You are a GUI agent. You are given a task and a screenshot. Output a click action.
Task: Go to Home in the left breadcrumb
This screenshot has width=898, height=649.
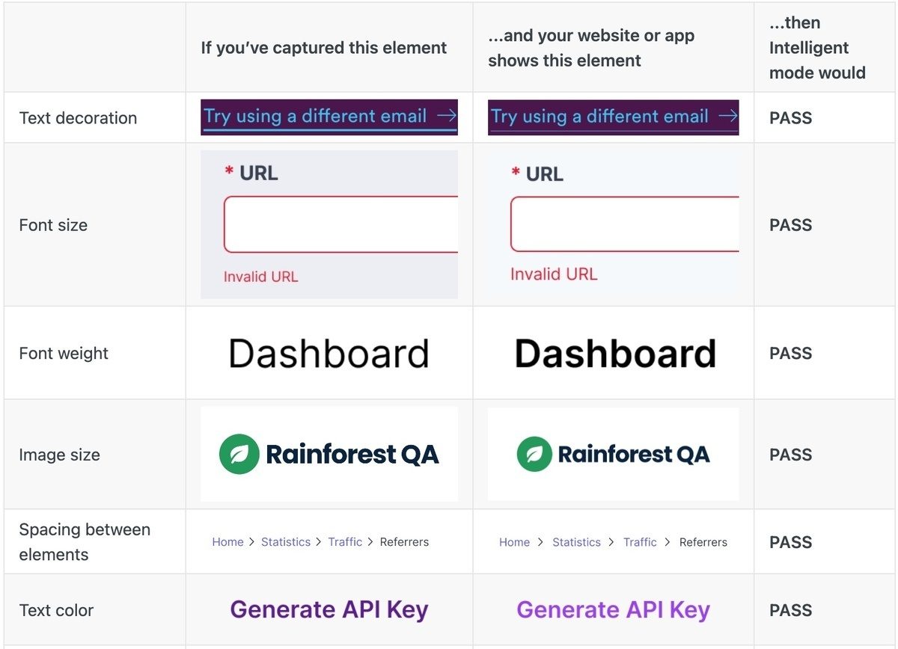click(x=227, y=542)
